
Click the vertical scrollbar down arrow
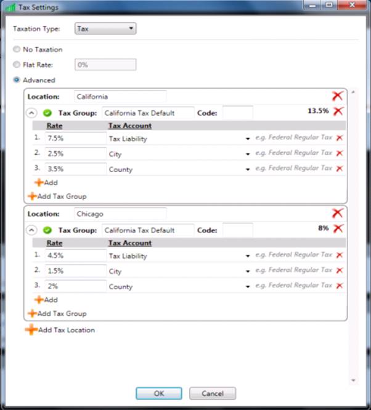[354, 380]
